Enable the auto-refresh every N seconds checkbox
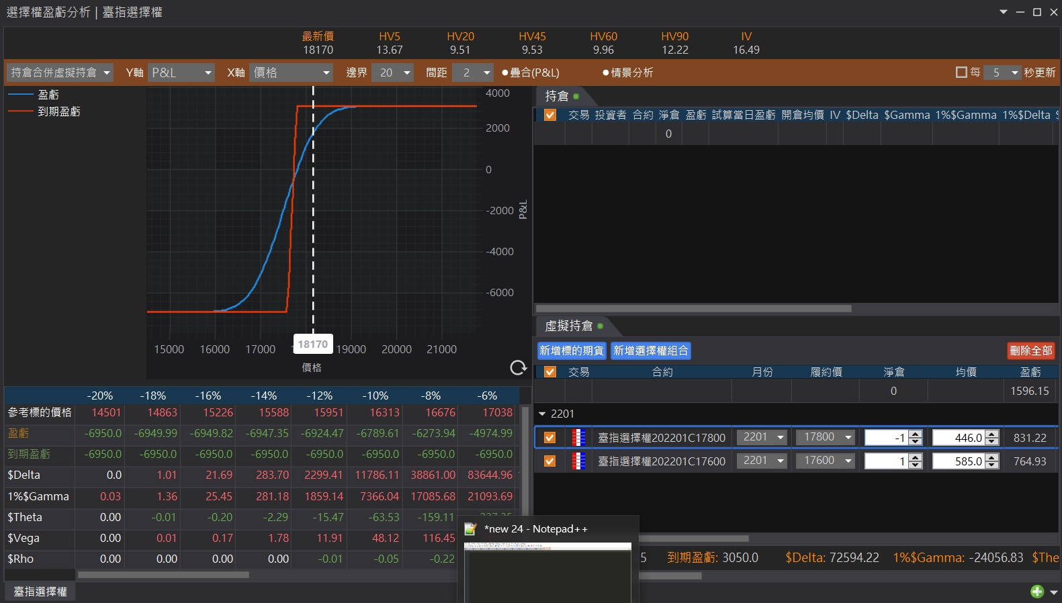Screen dimensions: 1062x603 click(961, 73)
